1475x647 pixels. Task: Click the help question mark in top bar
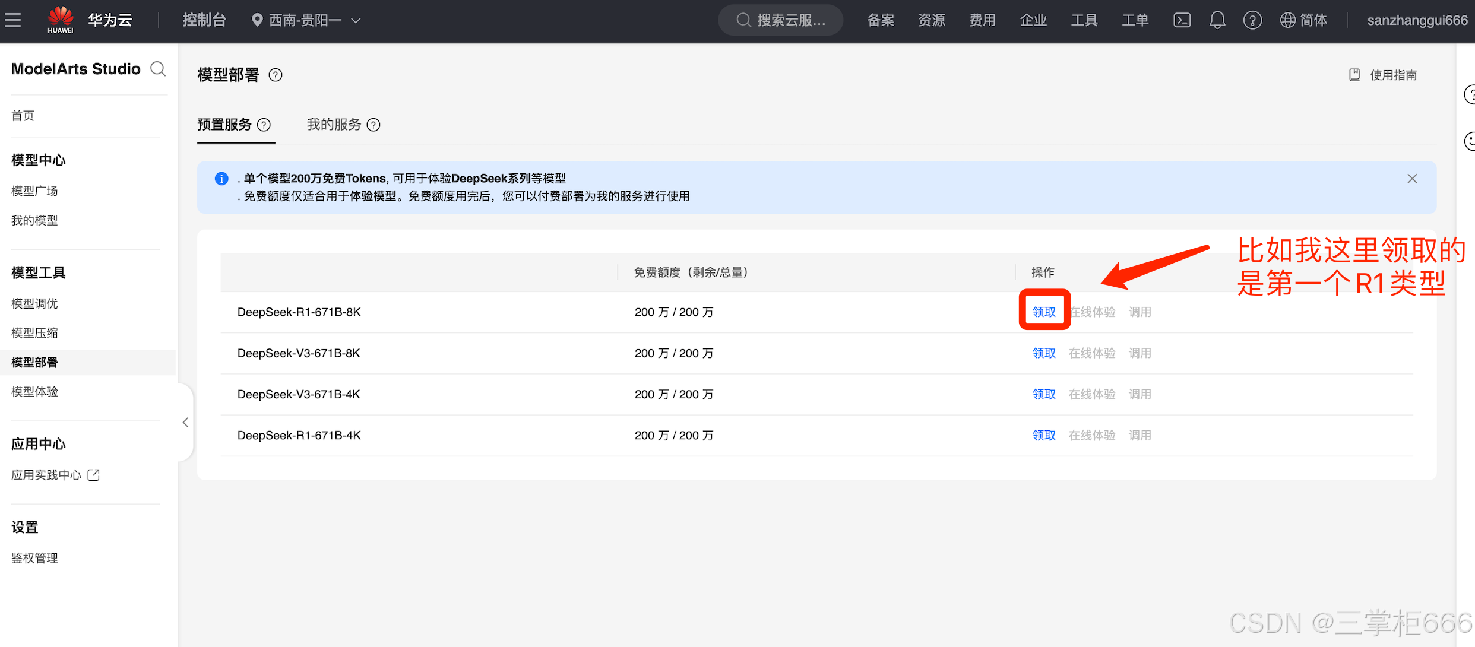(1252, 20)
